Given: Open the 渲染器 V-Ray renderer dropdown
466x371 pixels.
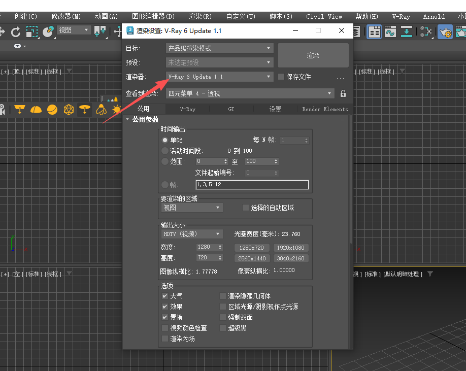Looking at the screenshot, I should click(219, 77).
